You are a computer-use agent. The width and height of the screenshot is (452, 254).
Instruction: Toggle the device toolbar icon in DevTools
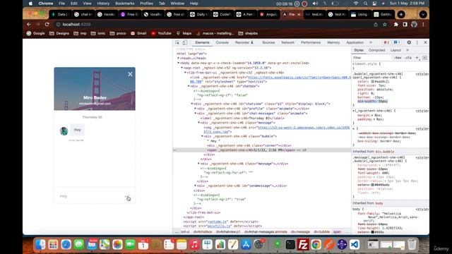pos(184,42)
